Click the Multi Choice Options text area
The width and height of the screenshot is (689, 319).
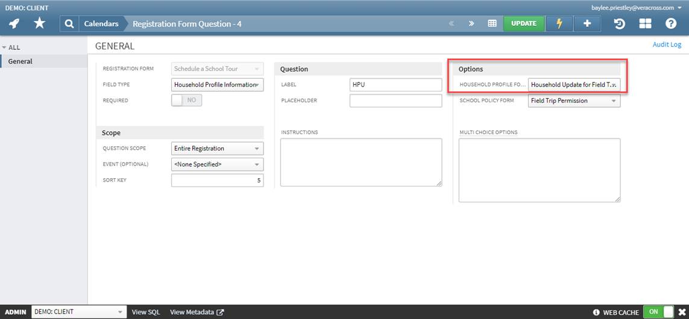[x=540, y=170]
